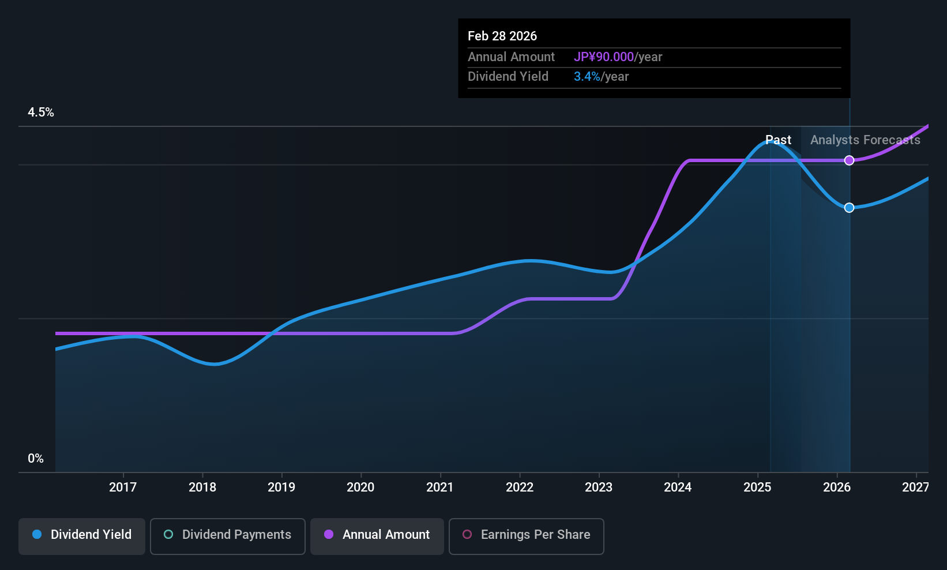Click the 2026 x-axis label
This screenshot has width=947, height=570.
(837, 487)
